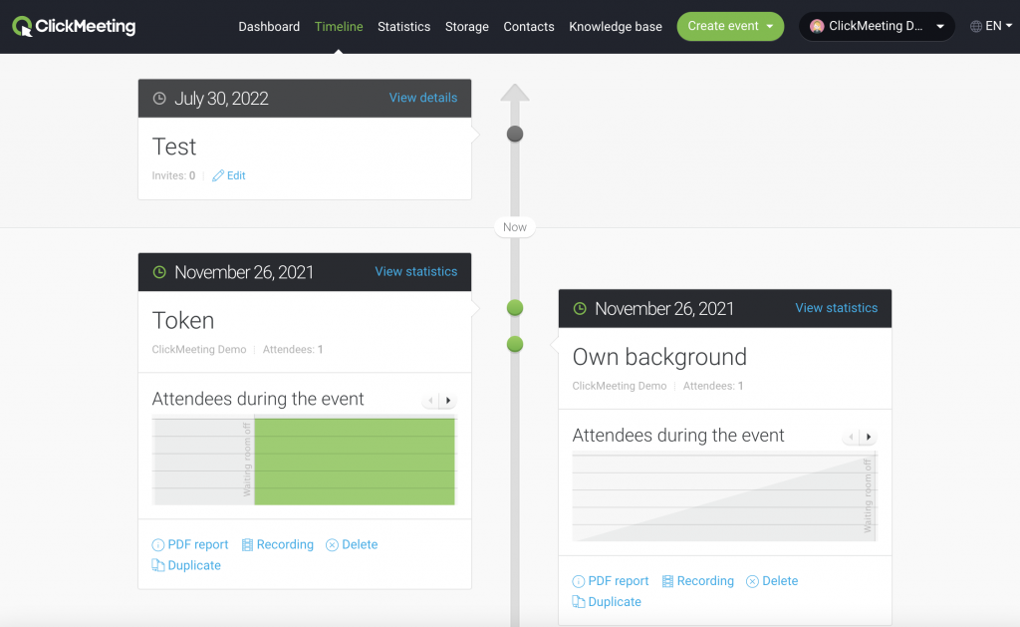Expand the EN language dropdown arrow
Screen dimensions: 1020x627
click(x=1009, y=26)
